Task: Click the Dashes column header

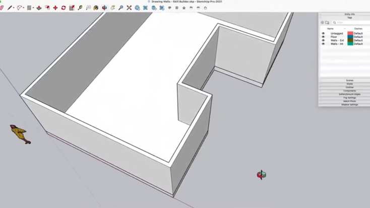Action: (358, 29)
